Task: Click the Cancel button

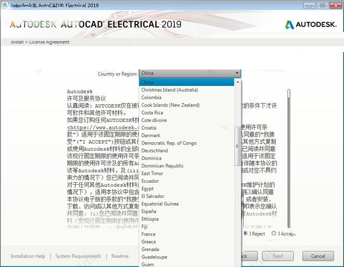Action: [x=318, y=256]
